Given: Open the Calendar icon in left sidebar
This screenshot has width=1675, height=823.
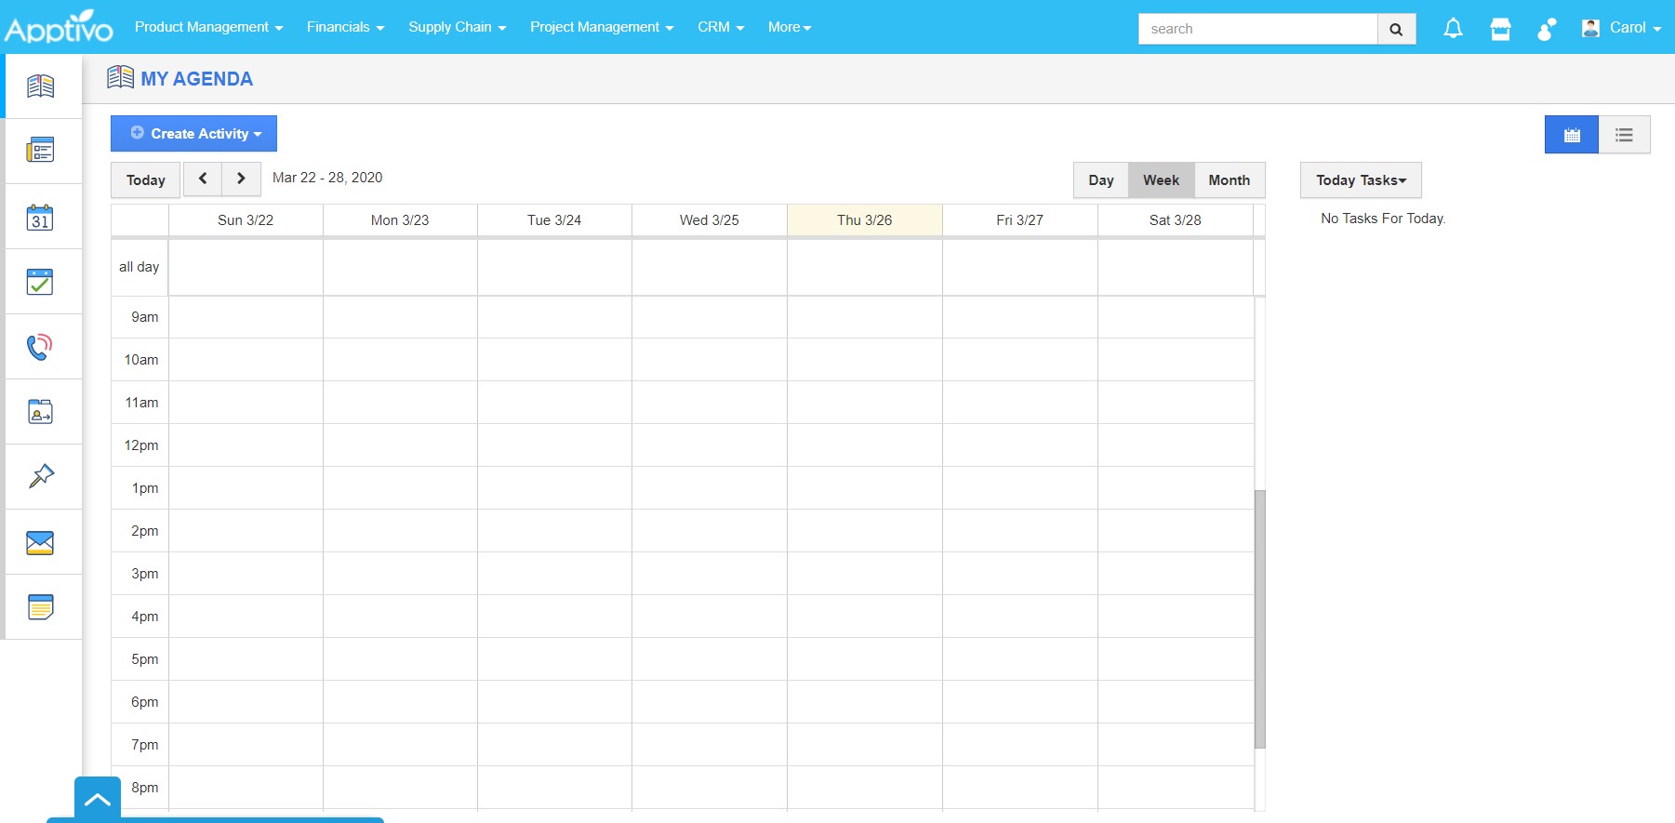Looking at the screenshot, I should [x=40, y=217].
